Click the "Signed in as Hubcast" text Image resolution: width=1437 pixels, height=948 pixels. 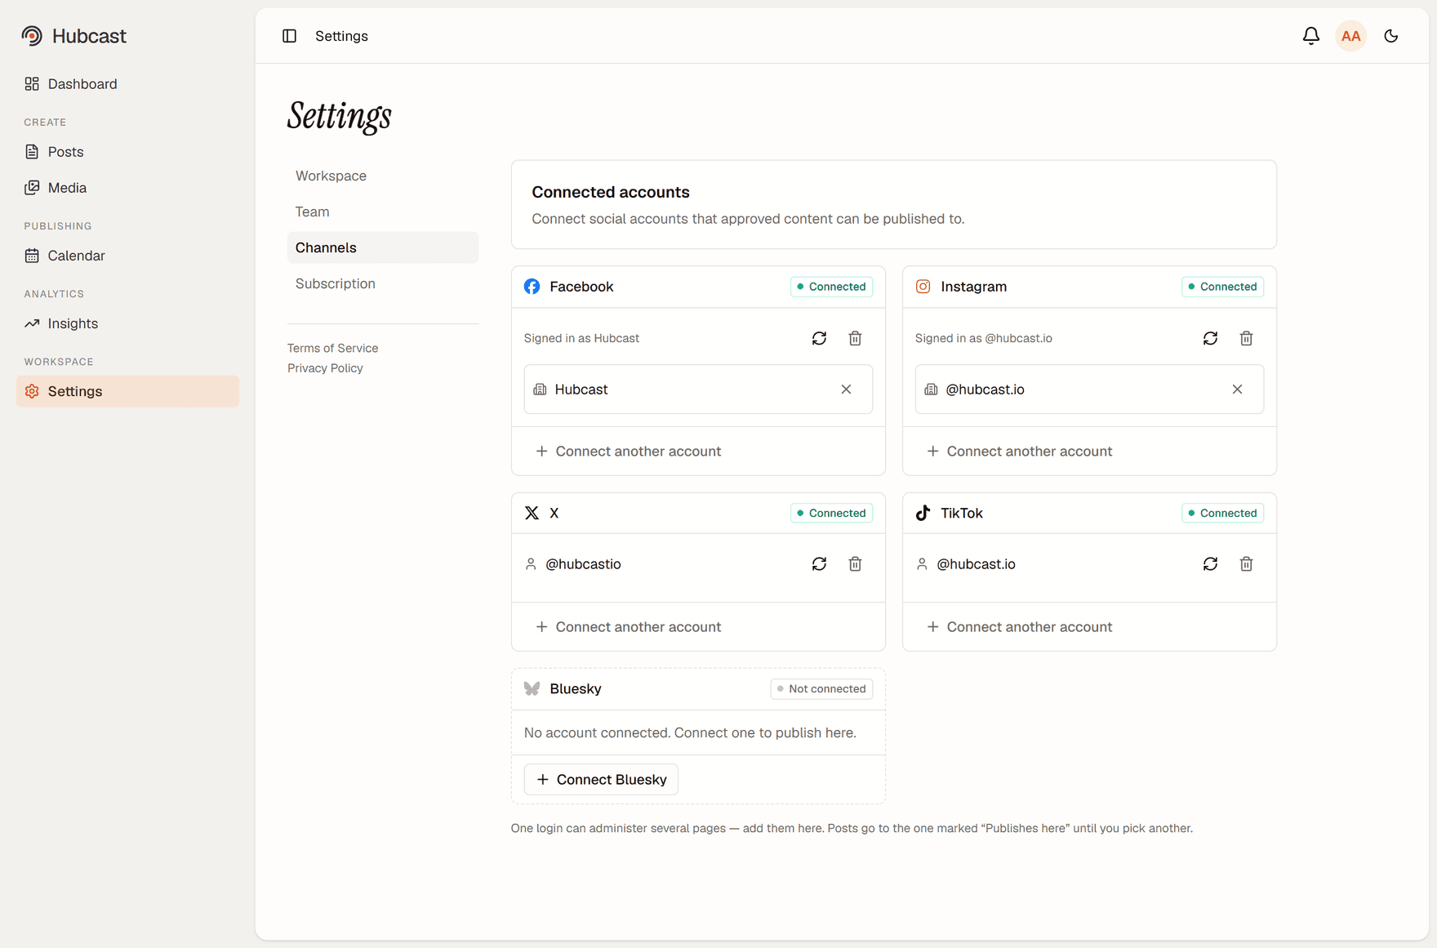pos(581,338)
